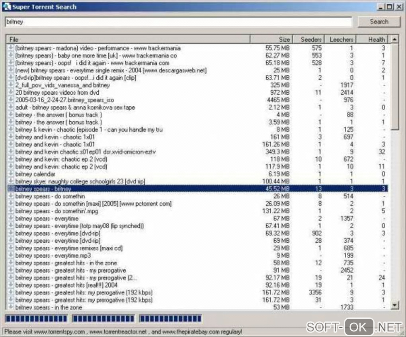Click download icon for selected 'britney spears - britney' row
Image resolution: width=406 pixels, height=337 pixels.
click(11, 189)
